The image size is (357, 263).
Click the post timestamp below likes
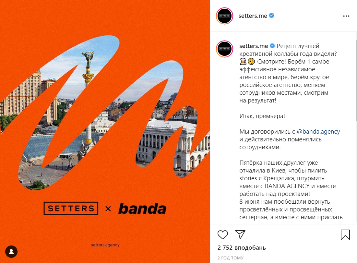pyautogui.click(x=231, y=258)
